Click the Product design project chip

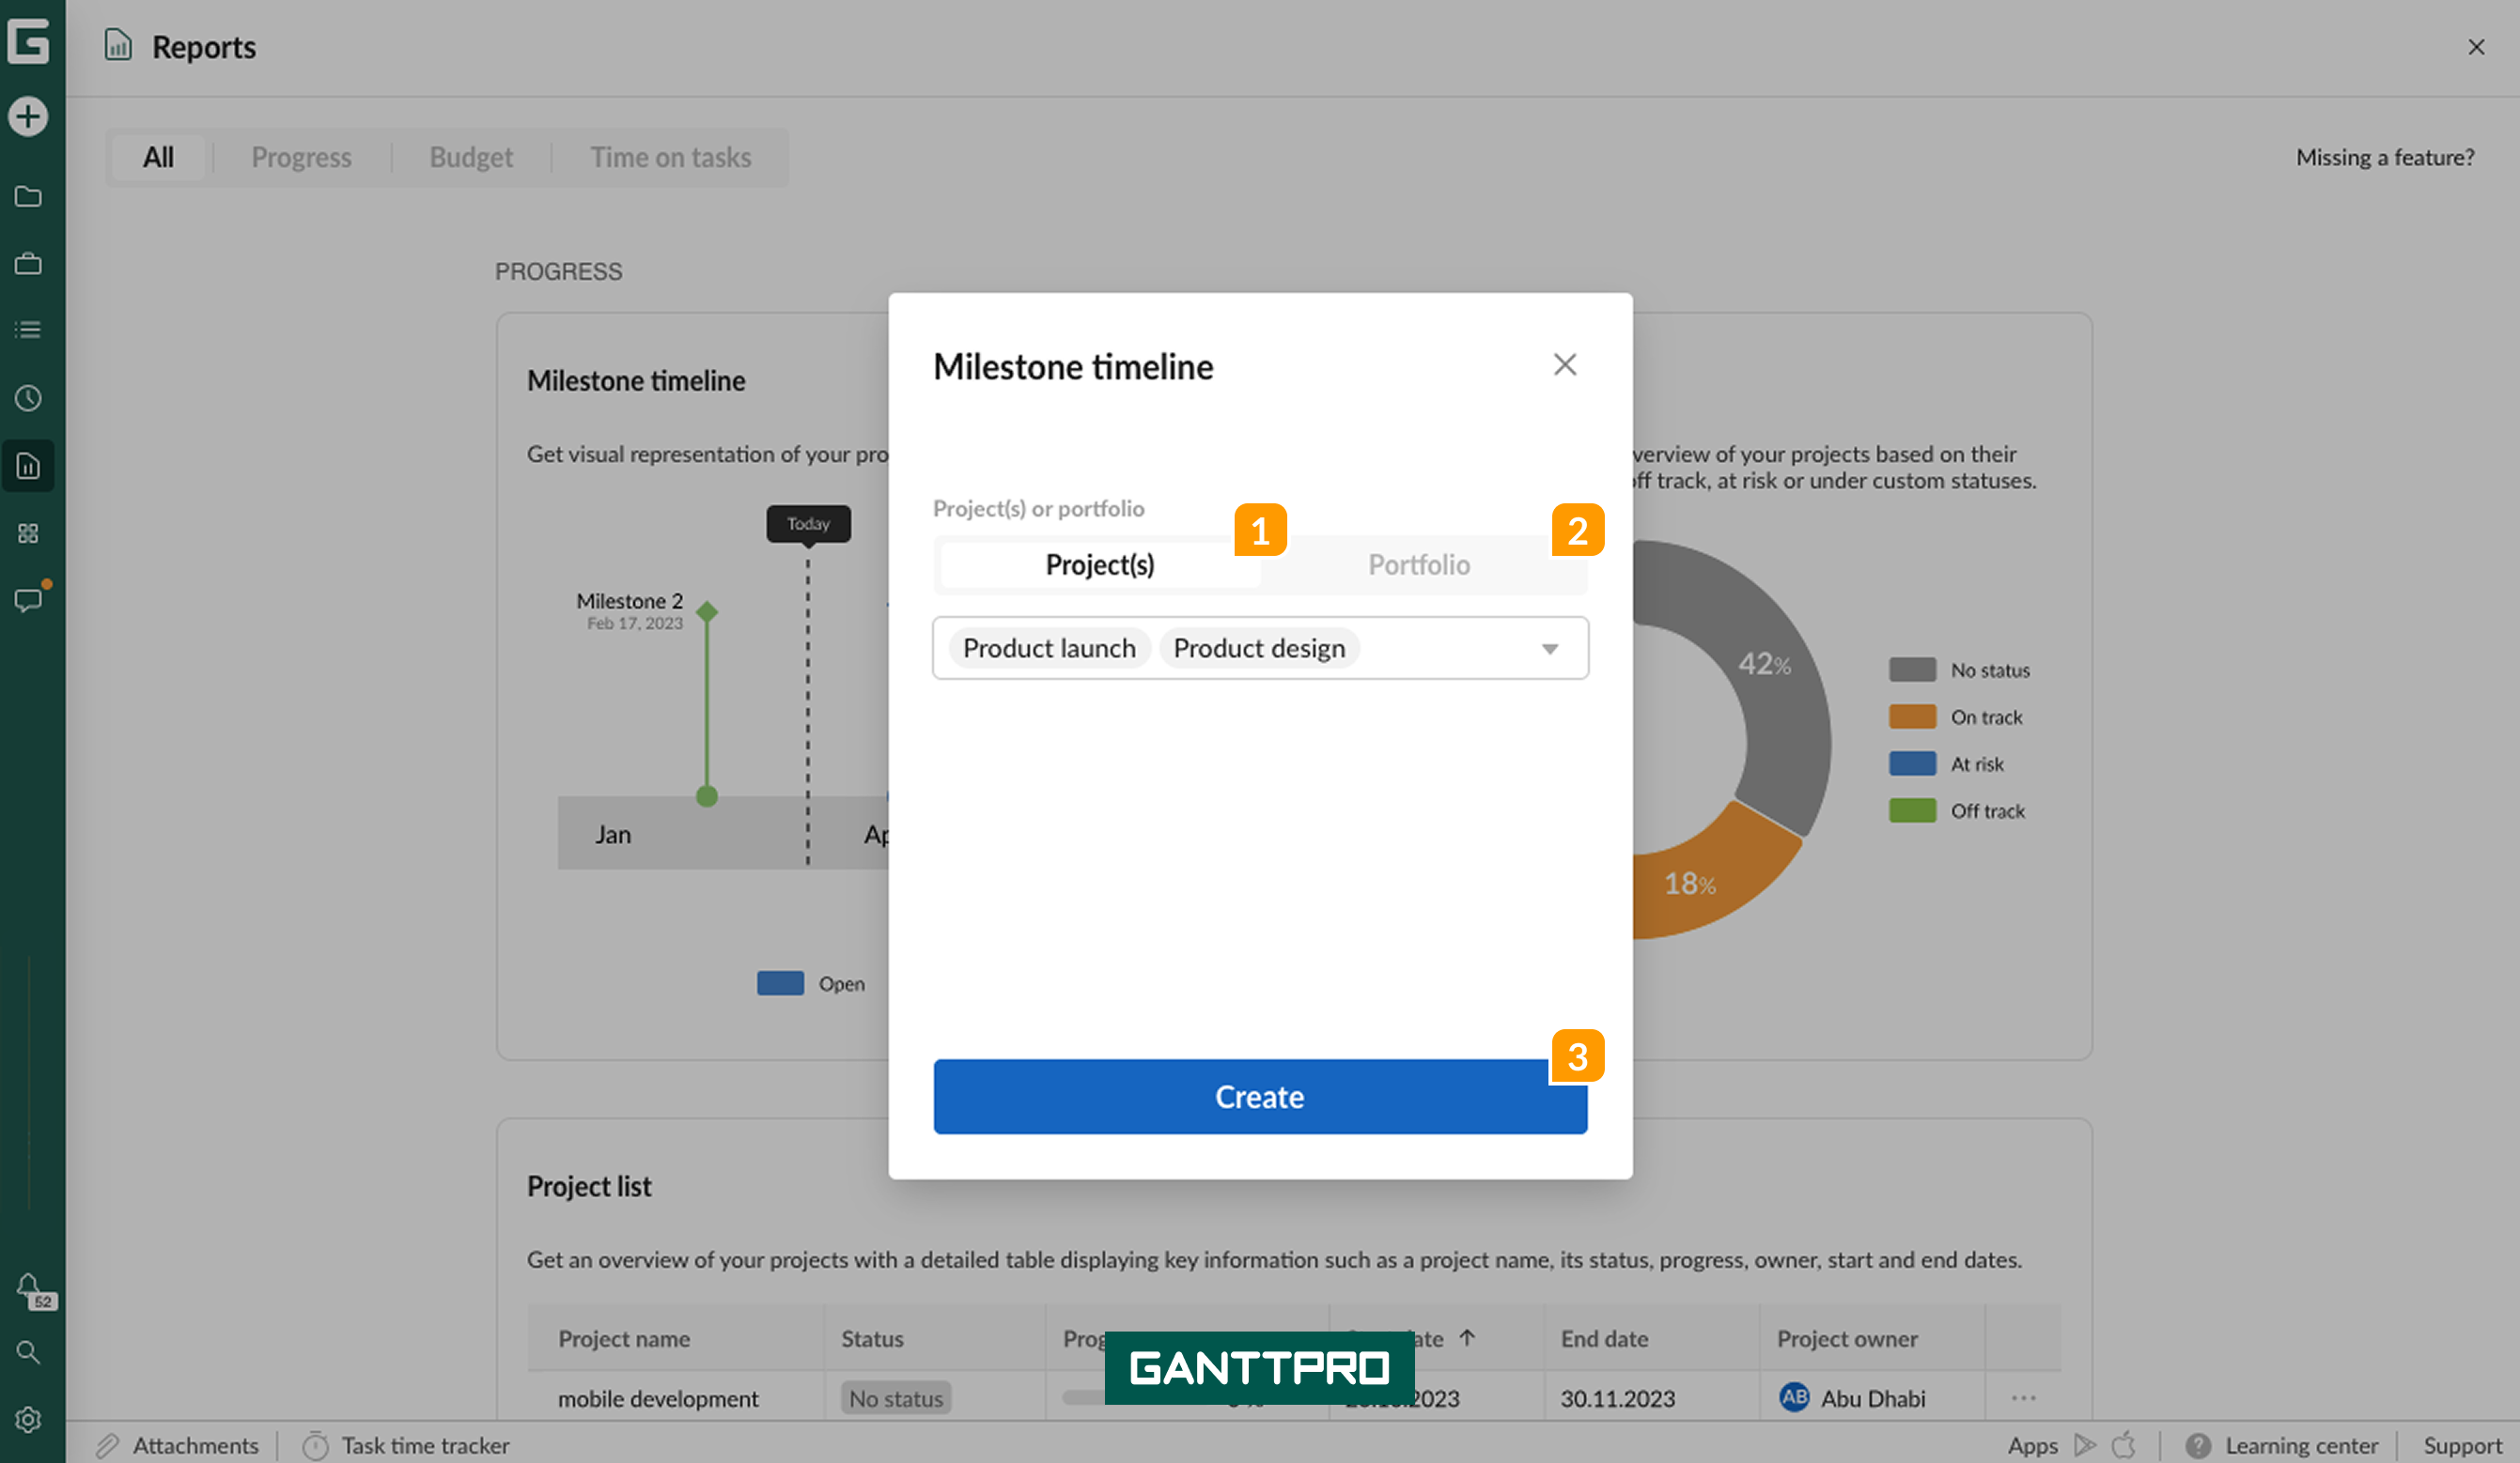coord(1258,649)
